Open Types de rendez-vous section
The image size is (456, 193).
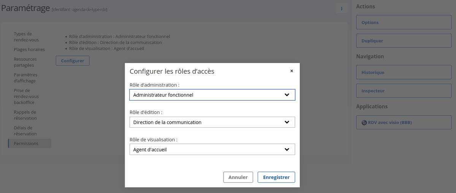click(26, 37)
